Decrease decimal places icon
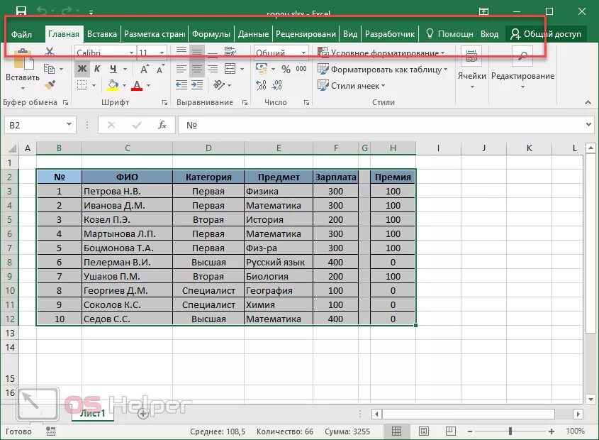This screenshot has height=440, width=599. coord(276,85)
